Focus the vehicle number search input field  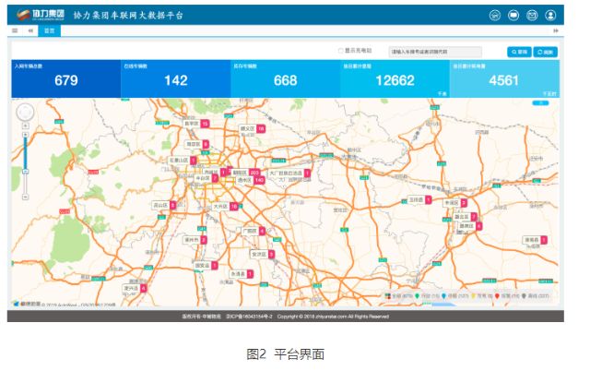pos(434,52)
